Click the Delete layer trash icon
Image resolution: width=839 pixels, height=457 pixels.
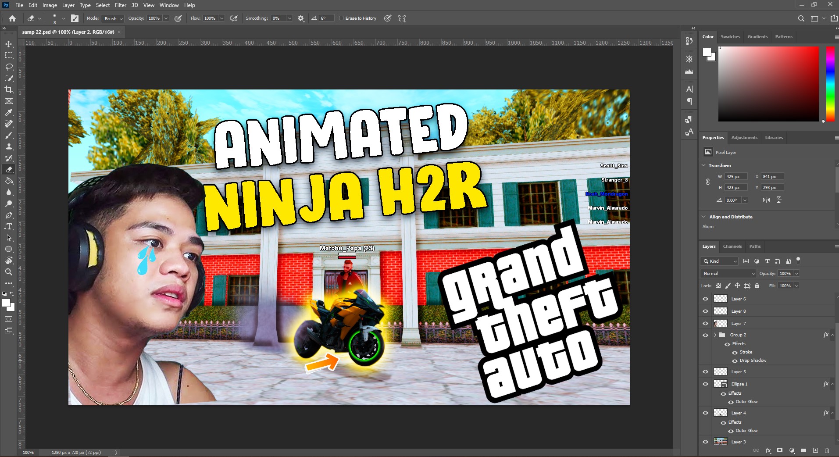[x=827, y=450]
